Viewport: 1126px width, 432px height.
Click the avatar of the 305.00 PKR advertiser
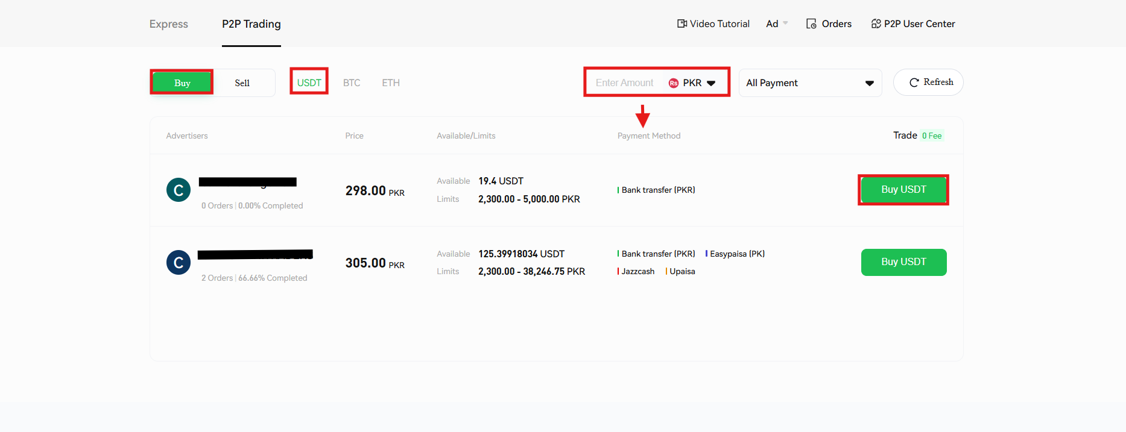179,262
